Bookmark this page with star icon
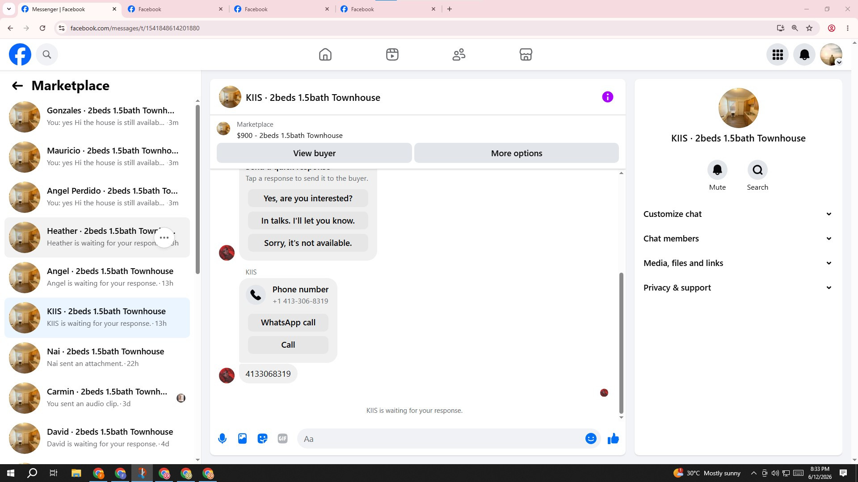Viewport: 858px width, 482px height. pos(809,28)
